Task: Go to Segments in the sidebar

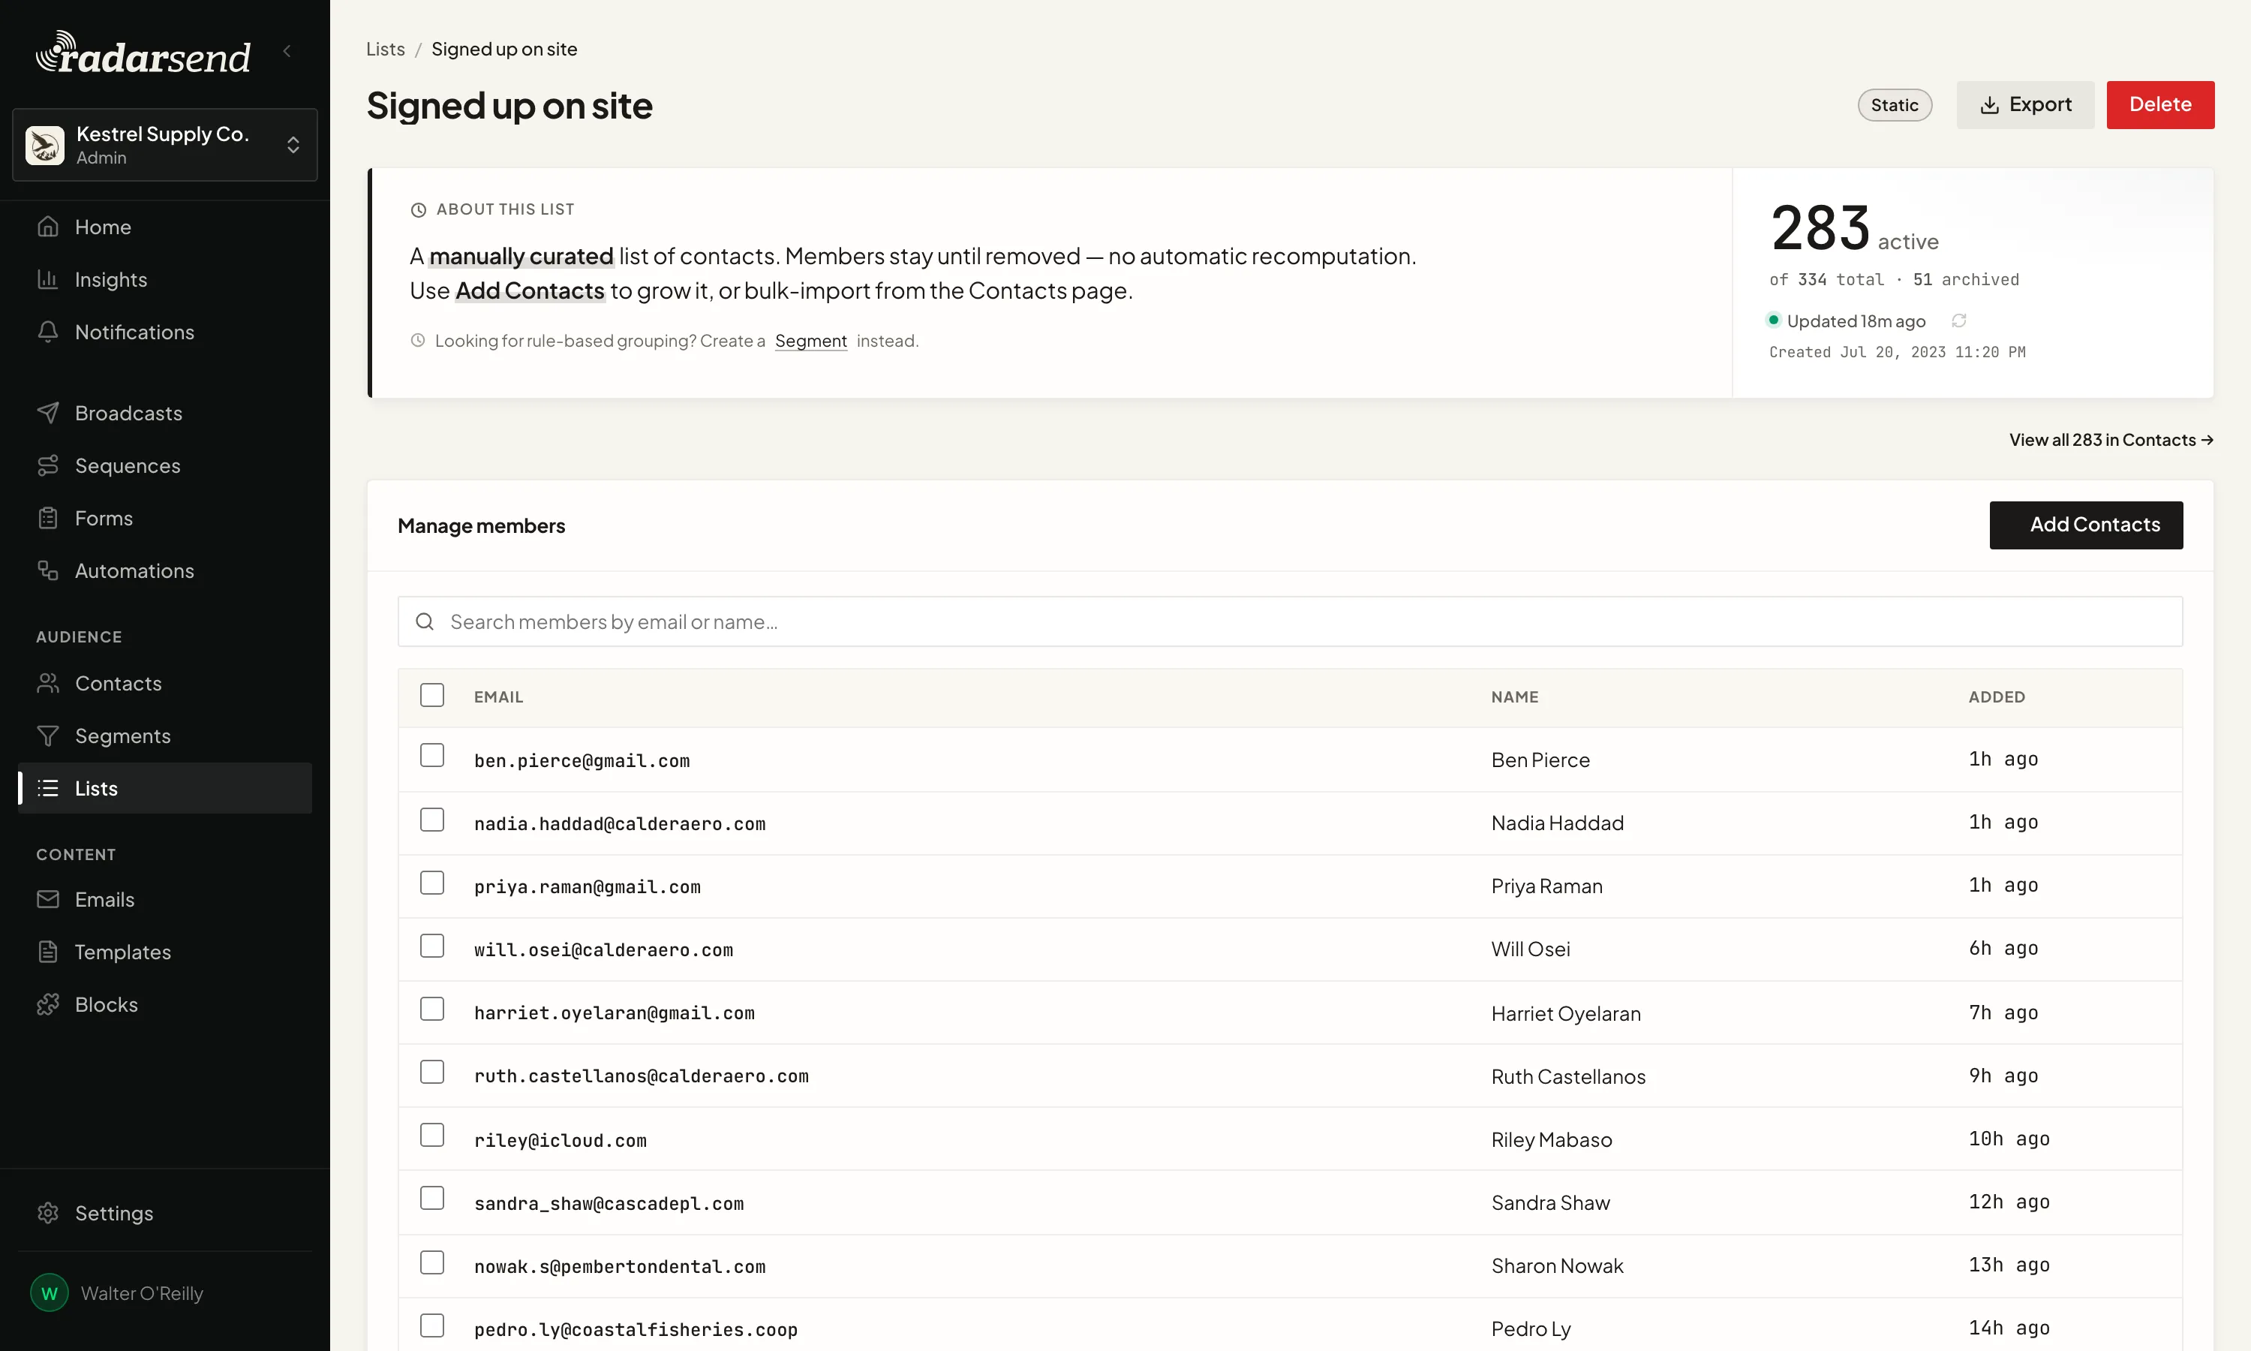Action: click(164, 736)
